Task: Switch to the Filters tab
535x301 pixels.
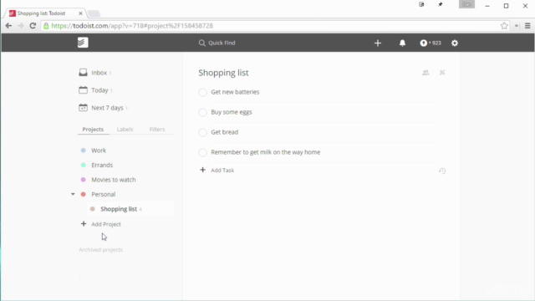Action: [x=157, y=130]
